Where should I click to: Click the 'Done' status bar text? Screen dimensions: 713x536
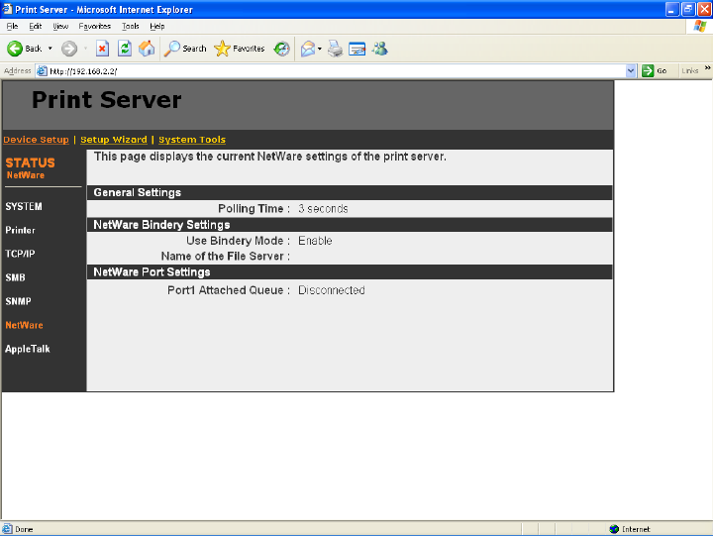click(x=24, y=530)
